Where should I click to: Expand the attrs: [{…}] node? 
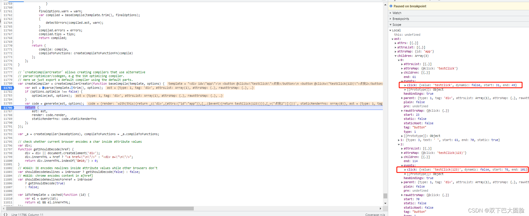[x=396, y=43]
